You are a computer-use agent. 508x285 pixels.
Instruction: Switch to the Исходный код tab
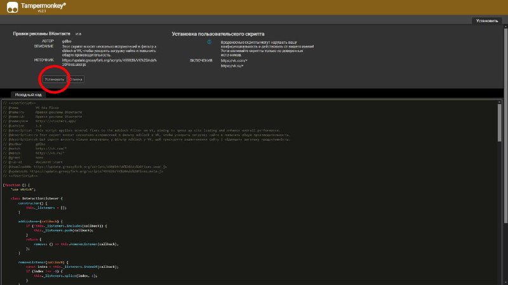tap(28, 94)
